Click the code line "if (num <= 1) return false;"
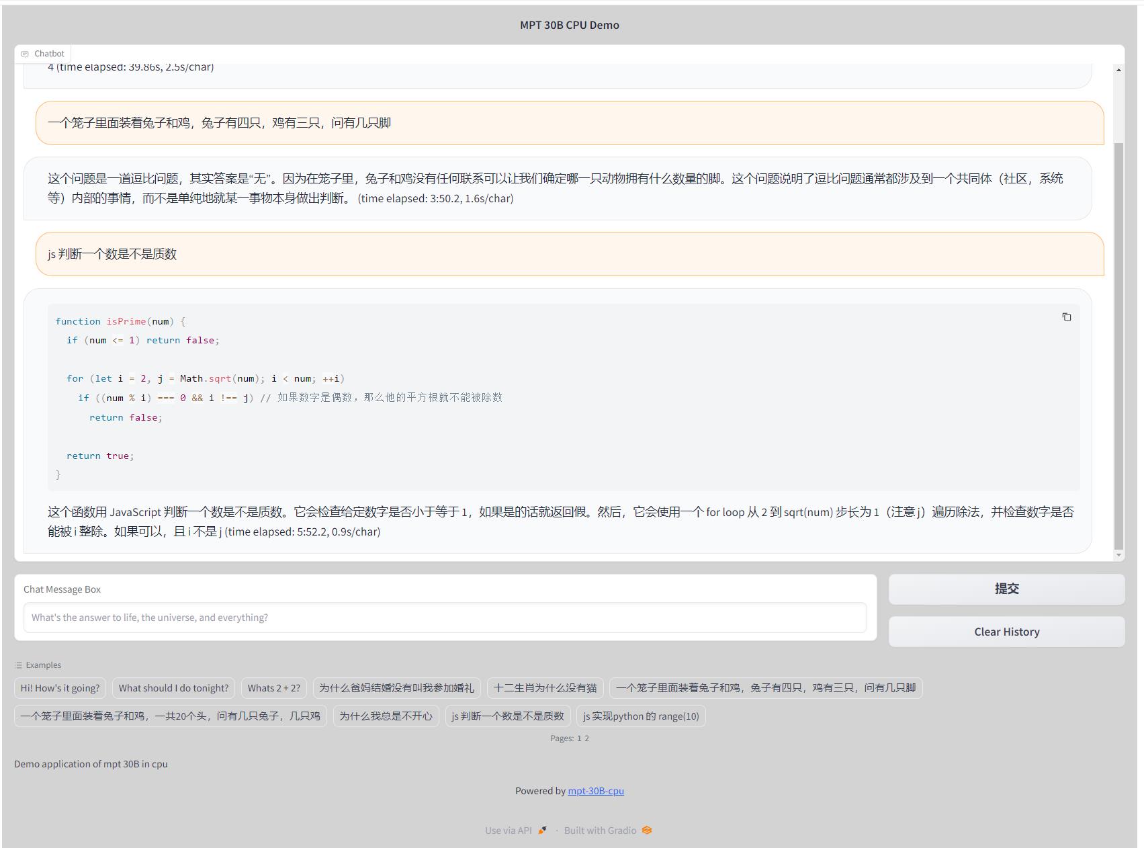Screen dimensions: 1144x848 point(143,340)
